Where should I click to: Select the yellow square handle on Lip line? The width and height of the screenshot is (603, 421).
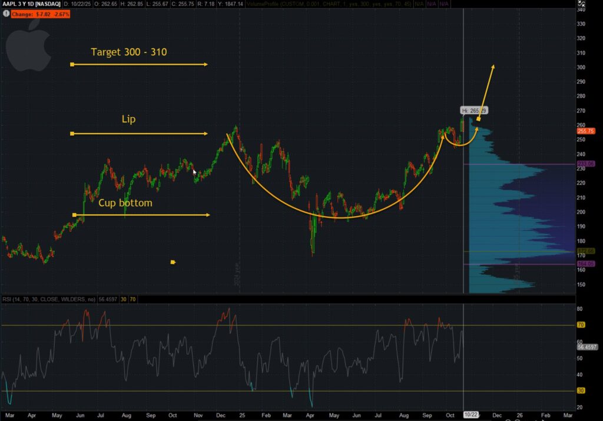tap(72, 134)
